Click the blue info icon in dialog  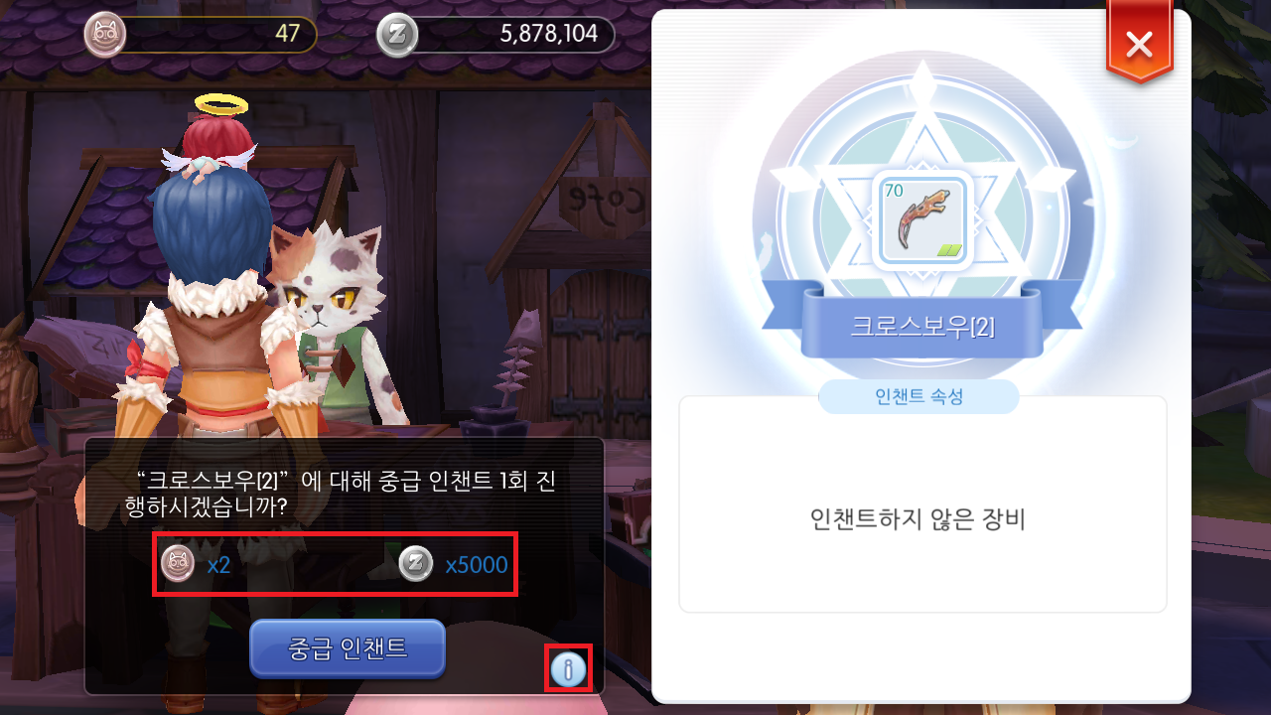pyautogui.click(x=569, y=670)
